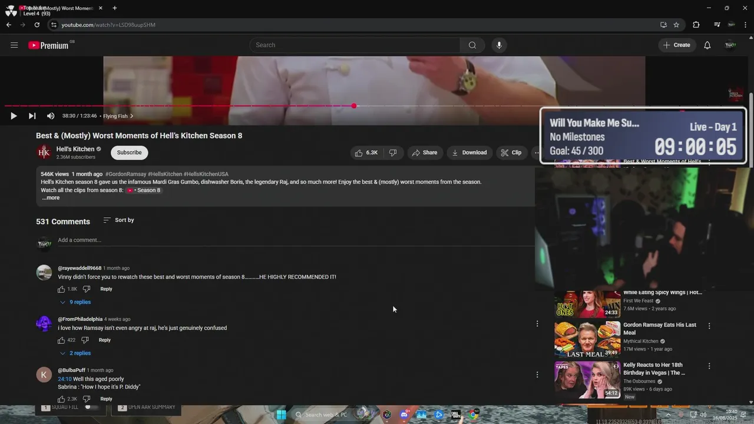Bookmark this page with star icon
The image size is (754, 424).
tap(676, 25)
